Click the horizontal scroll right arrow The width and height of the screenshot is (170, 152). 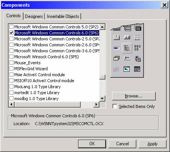[x=96, y=105]
